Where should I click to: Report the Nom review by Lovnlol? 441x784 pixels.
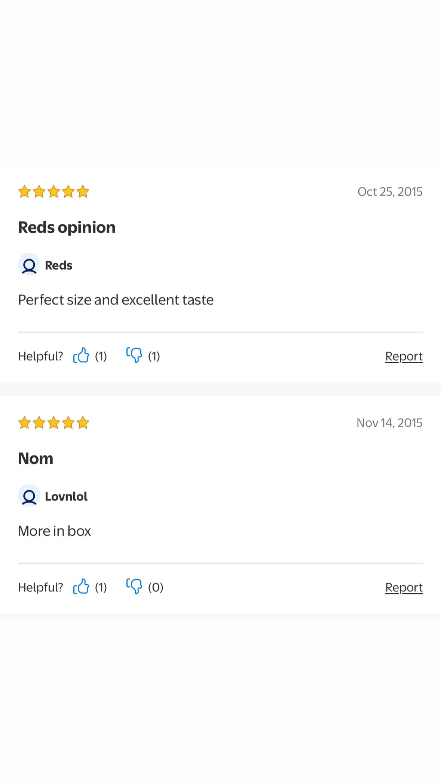click(x=404, y=588)
